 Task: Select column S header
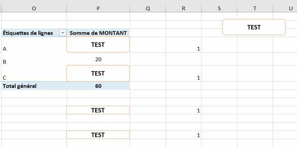point(219,9)
